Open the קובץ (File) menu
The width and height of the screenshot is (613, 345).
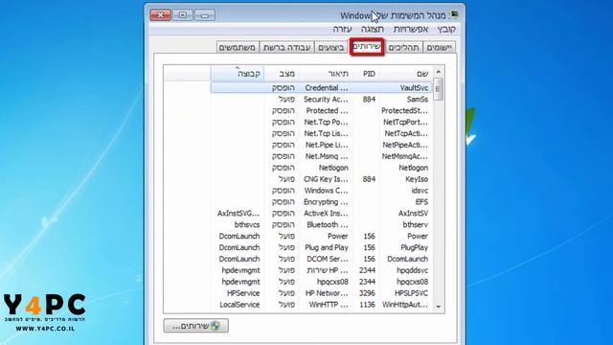(446, 30)
